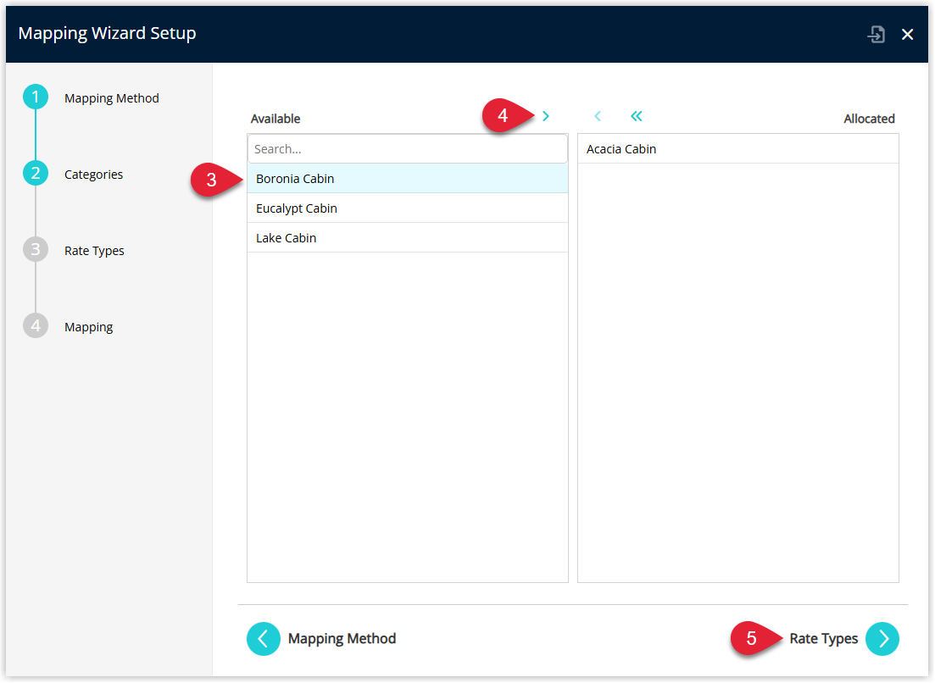Select Acacia Cabin in Allocated list
The height and width of the screenshot is (683, 935).
(x=737, y=149)
